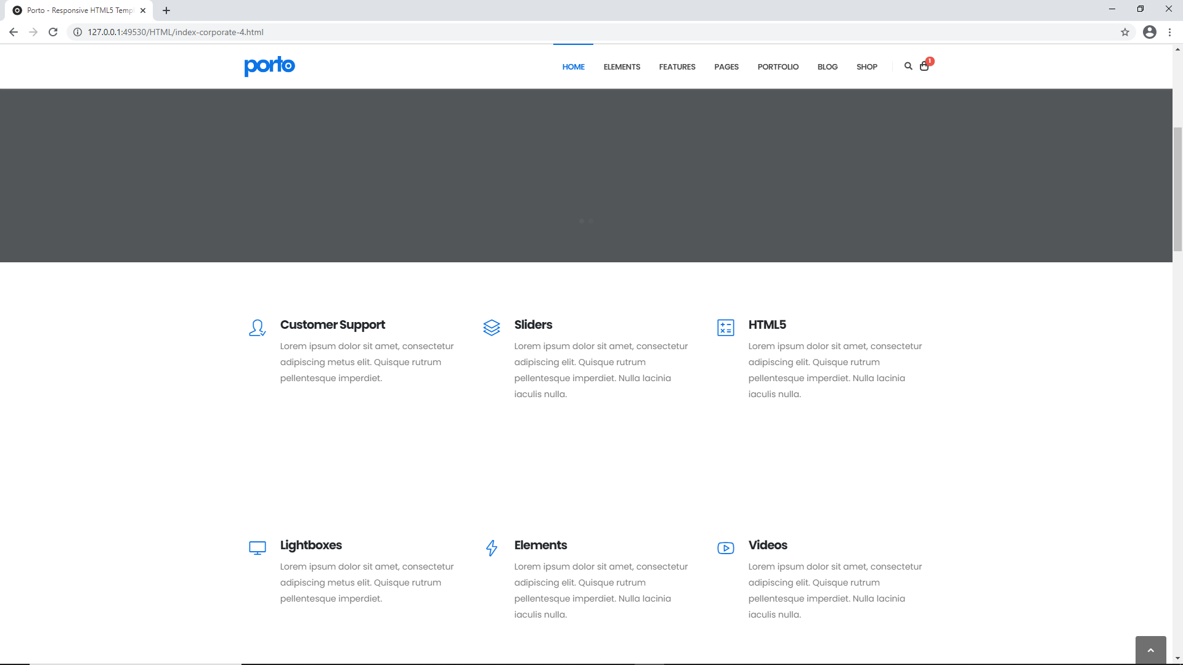Click the site information icon in address bar
Viewport: 1183px width, 665px height.
tap(78, 32)
